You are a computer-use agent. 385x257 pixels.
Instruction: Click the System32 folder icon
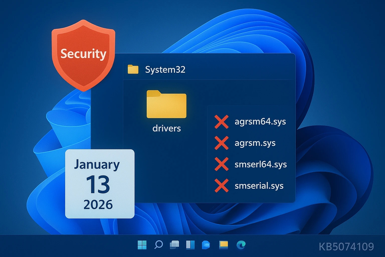pyautogui.click(x=133, y=70)
